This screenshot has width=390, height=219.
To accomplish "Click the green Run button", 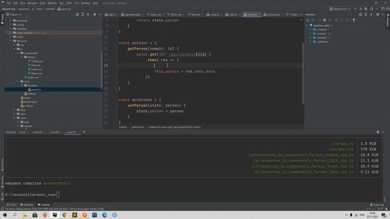I will click(x=356, y=9).
